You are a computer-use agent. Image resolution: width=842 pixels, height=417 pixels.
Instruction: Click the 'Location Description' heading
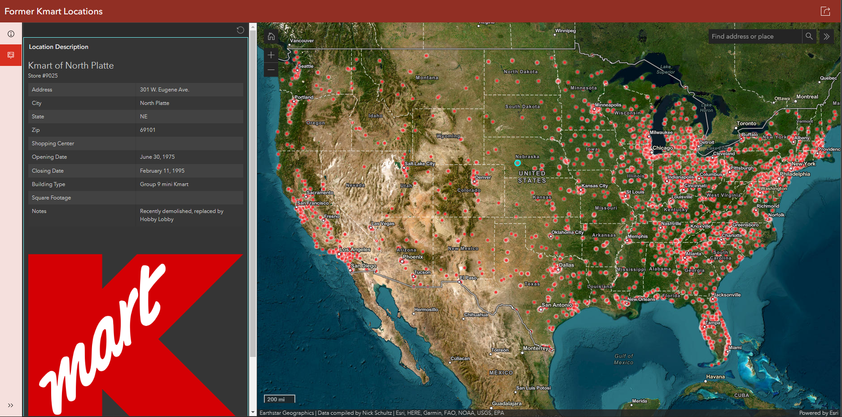tap(58, 47)
